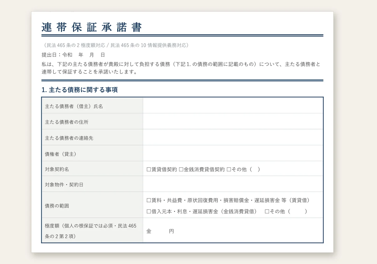Click the 民法465条の2 極度額対応 subtitle
The image size is (377, 264).
pyautogui.click(x=116, y=45)
